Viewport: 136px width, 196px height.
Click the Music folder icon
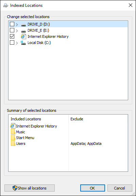pyautogui.click(x=13, y=132)
